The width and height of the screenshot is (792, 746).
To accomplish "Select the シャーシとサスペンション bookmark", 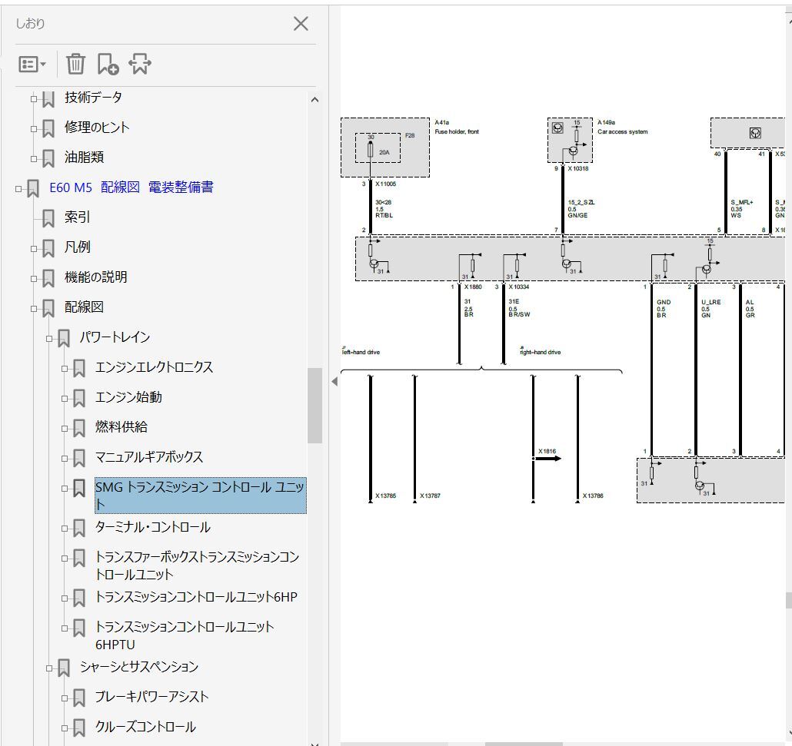I will (x=139, y=667).
